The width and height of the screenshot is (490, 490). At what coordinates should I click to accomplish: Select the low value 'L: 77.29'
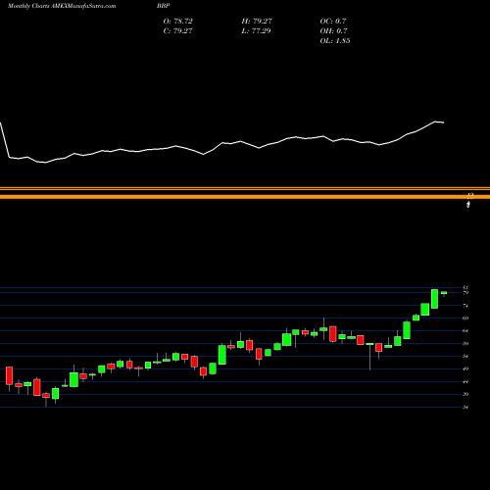click(x=256, y=31)
